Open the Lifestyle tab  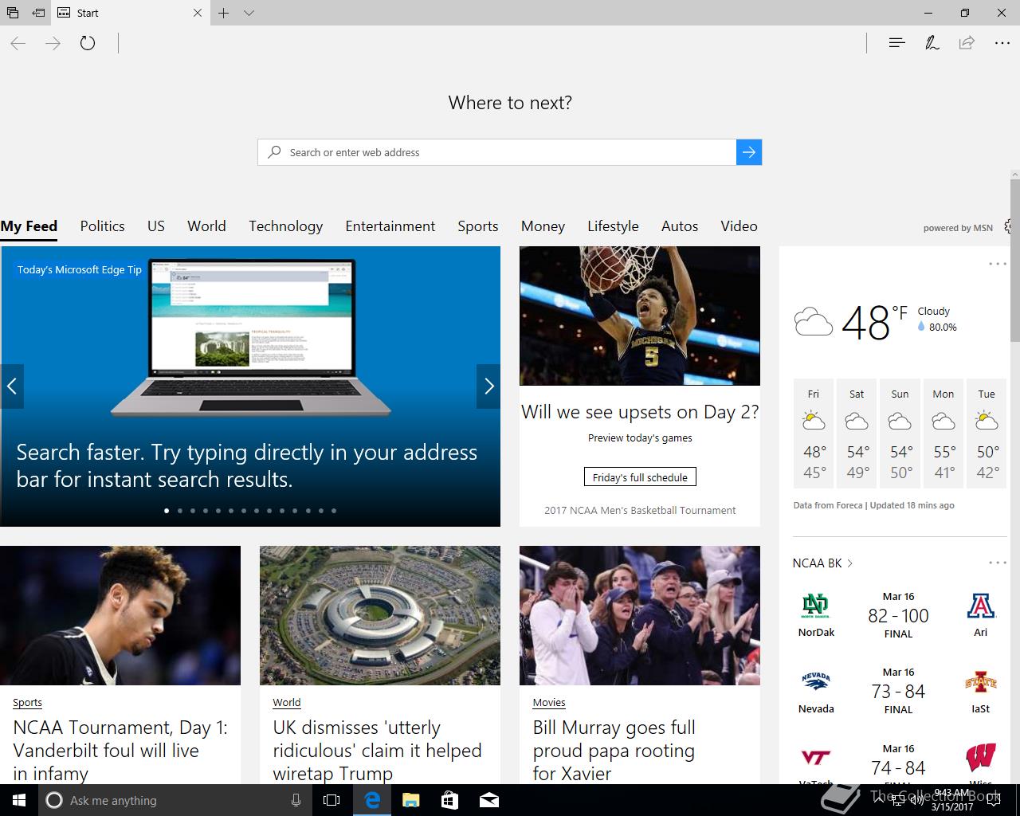click(613, 226)
